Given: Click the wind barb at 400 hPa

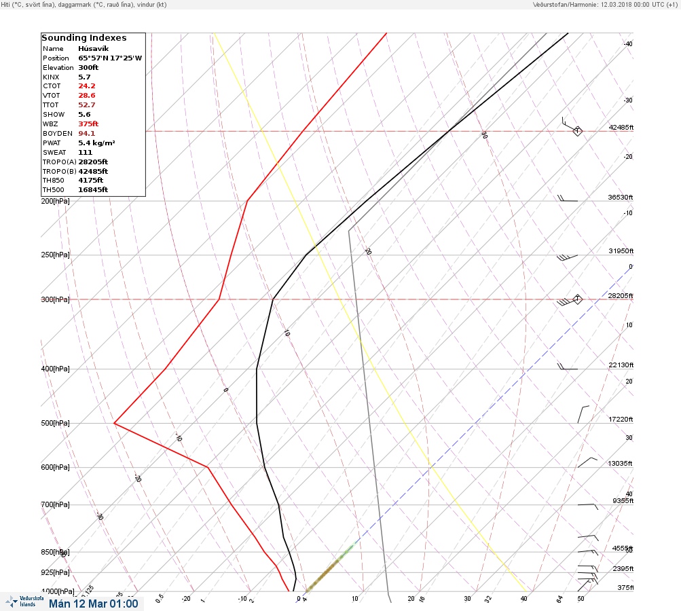Looking at the screenshot, I should 568,367.
